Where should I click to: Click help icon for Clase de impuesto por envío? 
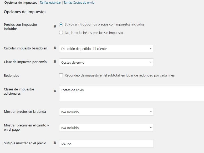click(55, 62)
